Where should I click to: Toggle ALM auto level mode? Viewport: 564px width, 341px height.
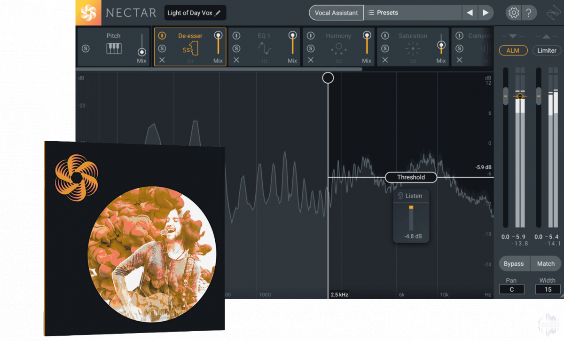513,50
